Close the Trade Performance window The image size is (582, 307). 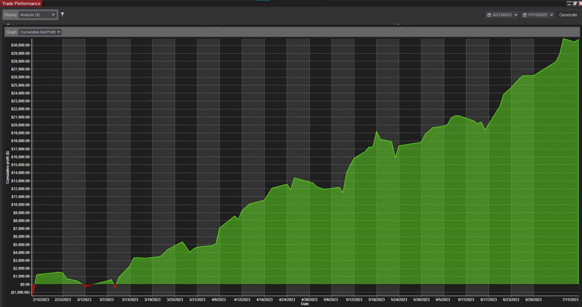pyautogui.click(x=580, y=3)
